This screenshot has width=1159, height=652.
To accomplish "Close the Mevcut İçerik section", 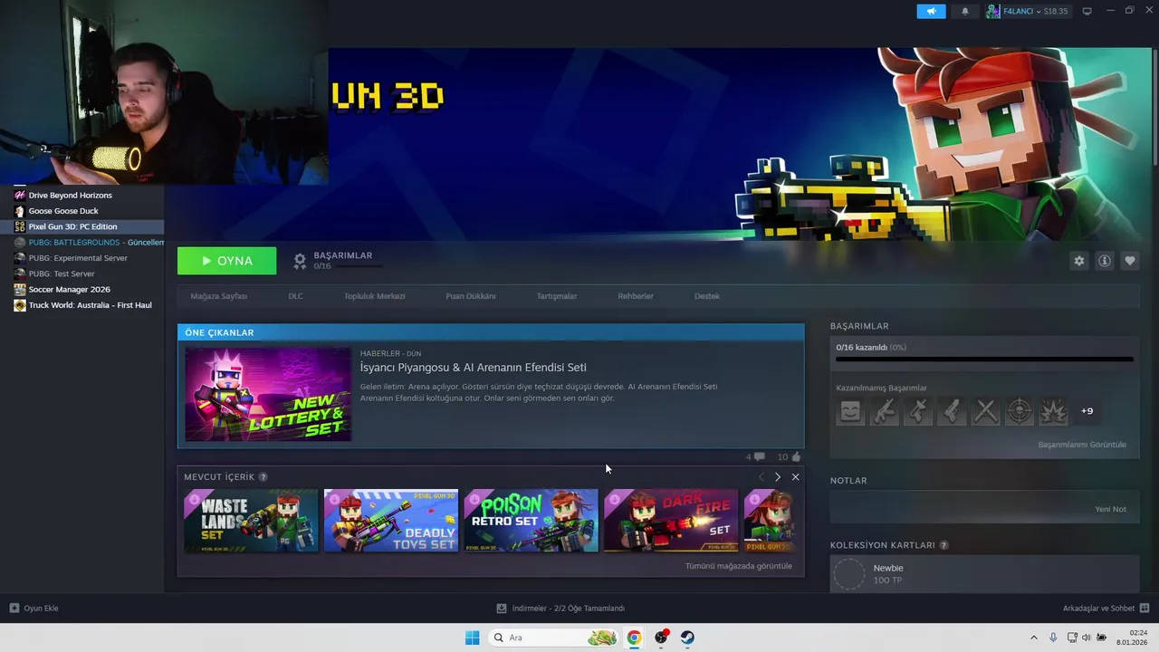I will (x=795, y=477).
